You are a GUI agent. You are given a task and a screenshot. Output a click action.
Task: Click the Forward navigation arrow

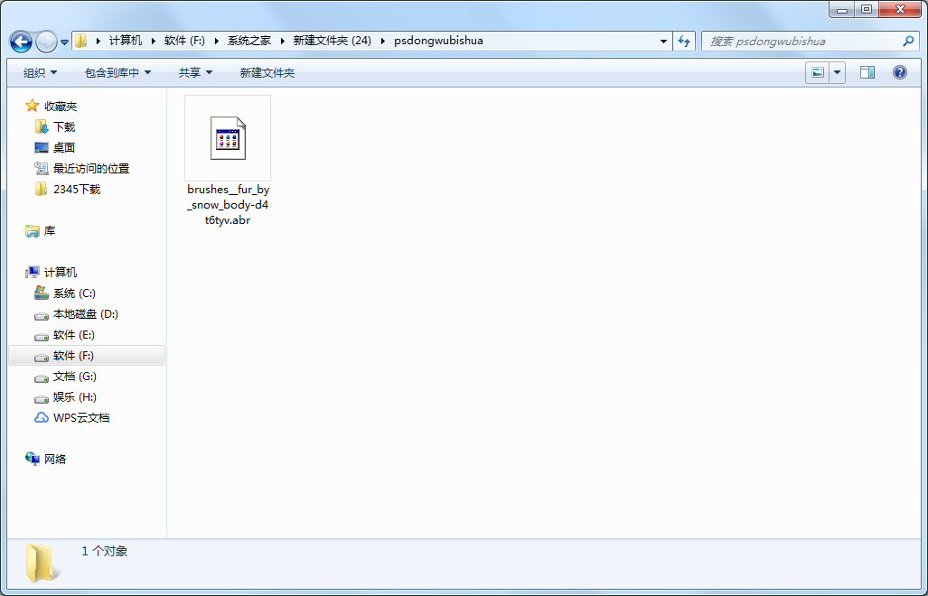pyautogui.click(x=46, y=42)
